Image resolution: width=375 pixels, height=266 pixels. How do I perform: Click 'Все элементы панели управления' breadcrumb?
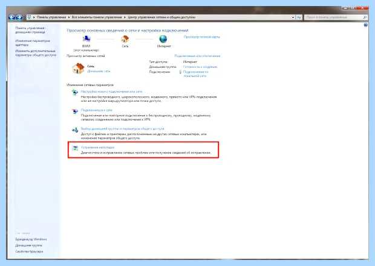pos(97,17)
